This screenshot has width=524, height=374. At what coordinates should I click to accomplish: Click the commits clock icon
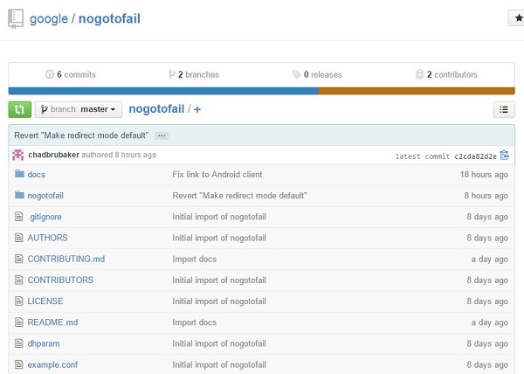(x=50, y=74)
